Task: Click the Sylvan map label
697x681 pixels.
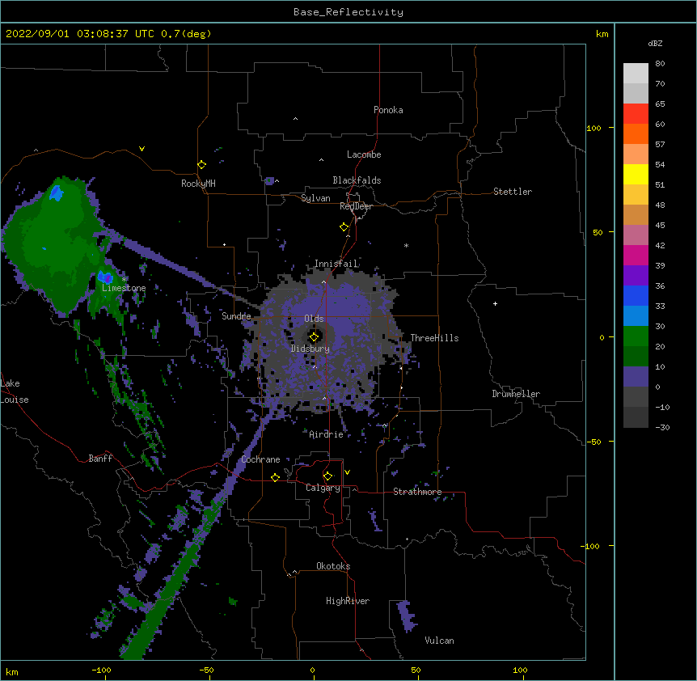Action: tap(315, 198)
